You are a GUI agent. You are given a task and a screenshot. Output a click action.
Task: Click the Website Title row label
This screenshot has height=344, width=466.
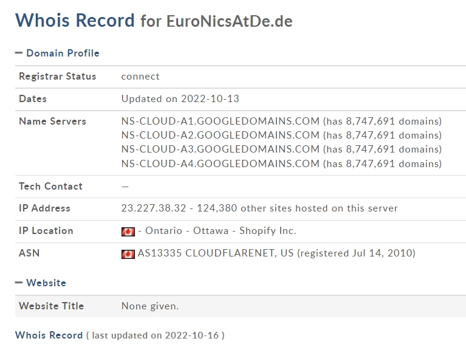pos(51,306)
